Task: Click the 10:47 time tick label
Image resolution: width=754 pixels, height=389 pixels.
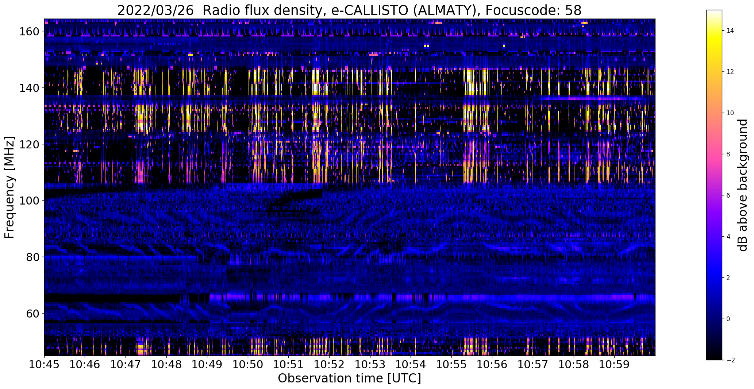Action: [126, 364]
